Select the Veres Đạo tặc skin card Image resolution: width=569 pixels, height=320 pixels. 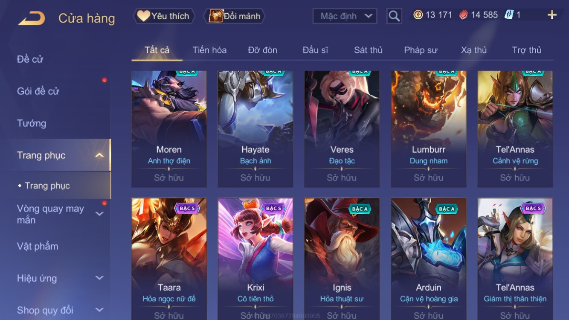click(342, 129)
